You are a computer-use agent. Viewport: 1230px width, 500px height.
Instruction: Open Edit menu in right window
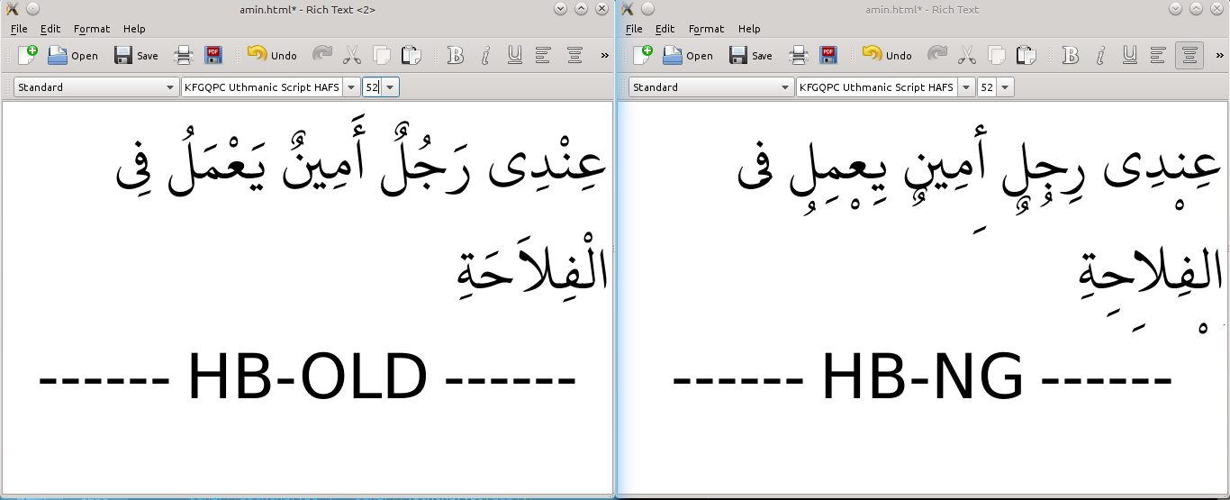pos(665,29)
